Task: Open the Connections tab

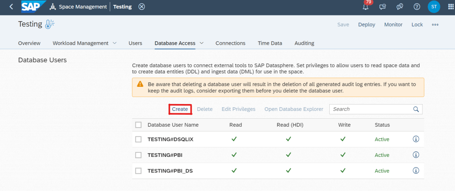Action: coord(231,43)
